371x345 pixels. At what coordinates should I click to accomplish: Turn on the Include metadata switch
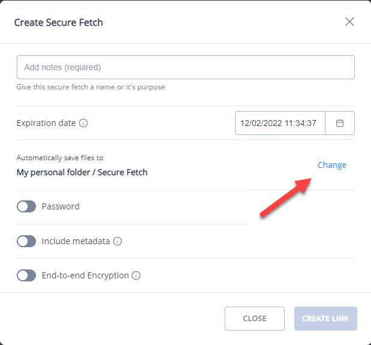tap(26, 241)
